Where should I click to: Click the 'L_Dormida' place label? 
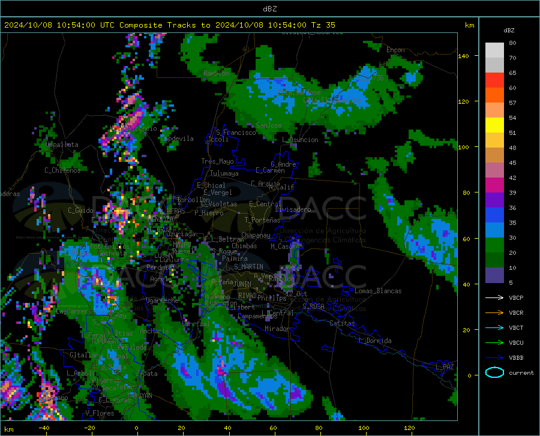tap(374, 341)
